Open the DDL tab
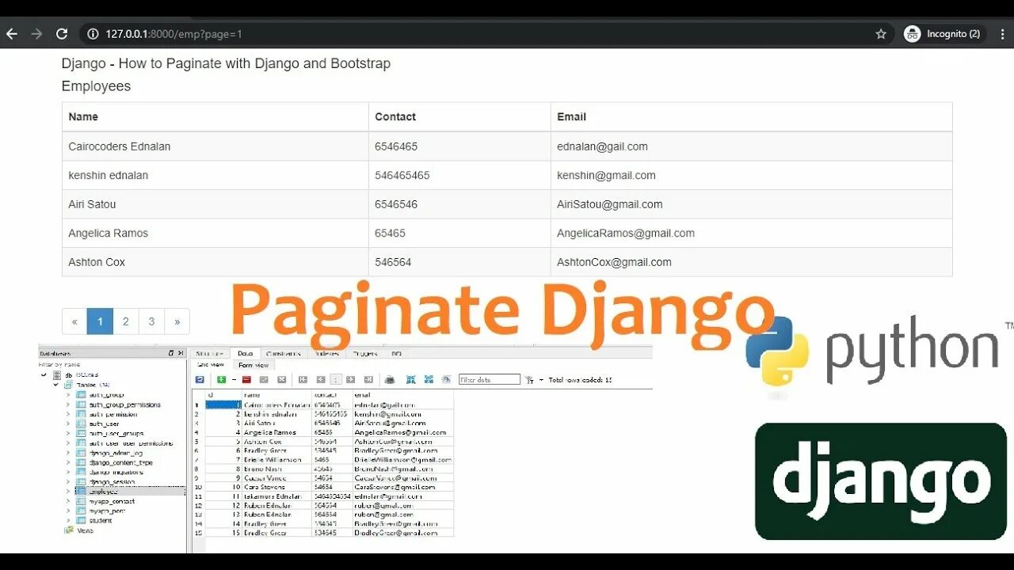 click(396, 353)
